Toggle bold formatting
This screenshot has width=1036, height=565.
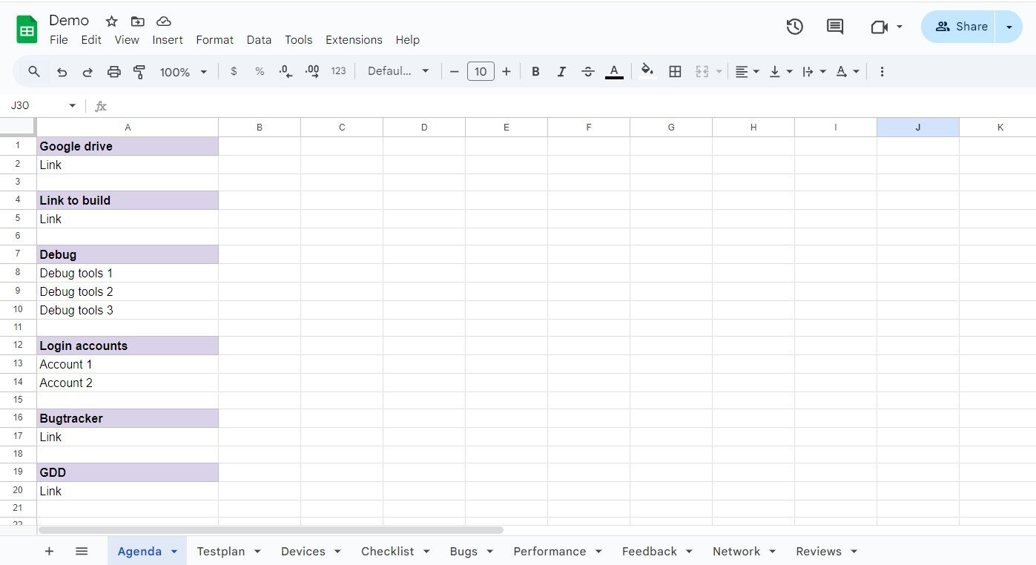click(x=535, y=72)
